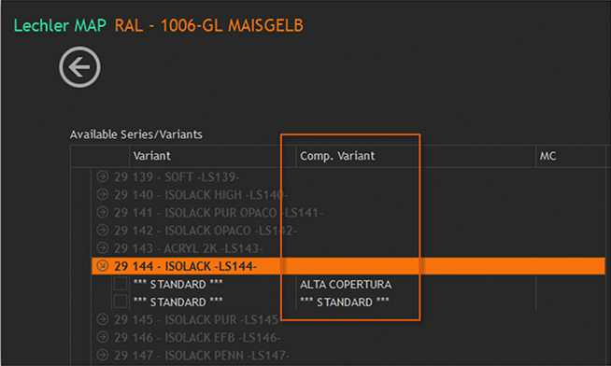Select the ALTA COPERTURA comp. variant cell
Screen dimensions: 611x366
point(346,284)
